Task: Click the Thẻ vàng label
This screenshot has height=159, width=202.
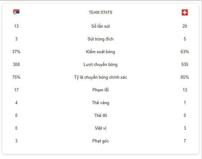Action: (101, 103)
